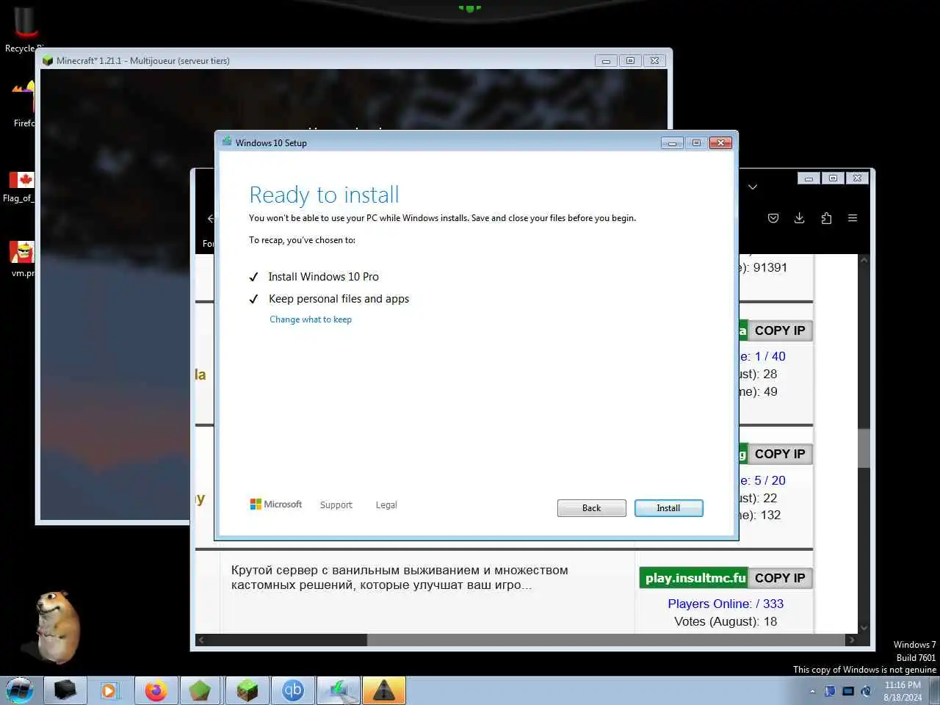Copy IP of the server showing 1 / 40

tap(780, 330)
